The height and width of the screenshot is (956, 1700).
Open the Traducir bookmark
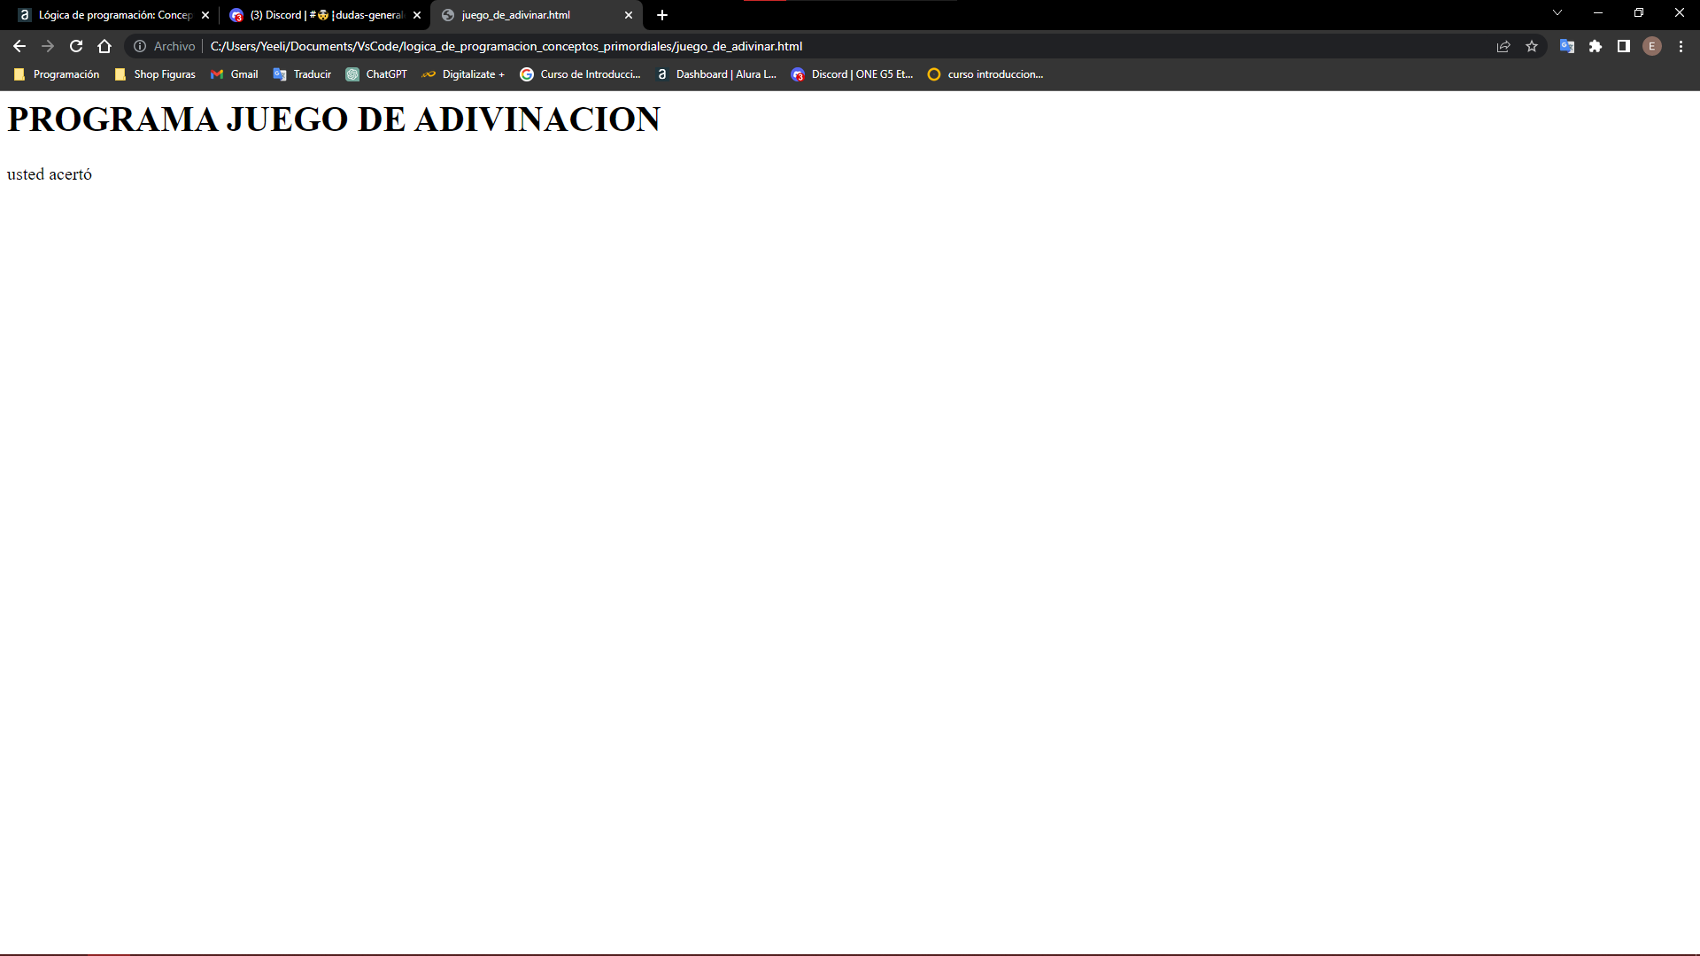(x=303, y=74)
